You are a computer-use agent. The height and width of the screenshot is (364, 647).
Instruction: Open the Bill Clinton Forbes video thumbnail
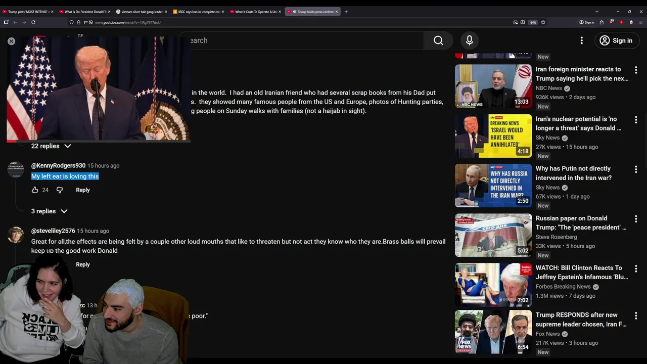[493, 284]
